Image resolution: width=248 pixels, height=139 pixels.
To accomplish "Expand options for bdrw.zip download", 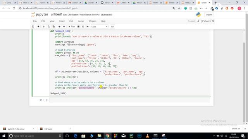I will point(70,129).
